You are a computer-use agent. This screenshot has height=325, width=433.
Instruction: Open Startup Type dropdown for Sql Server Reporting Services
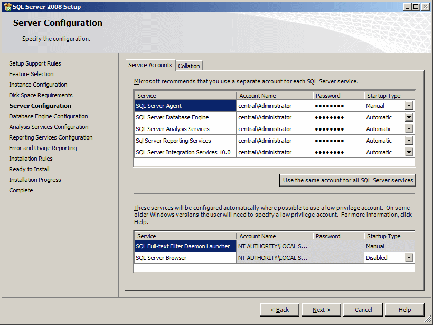(409, 141)
